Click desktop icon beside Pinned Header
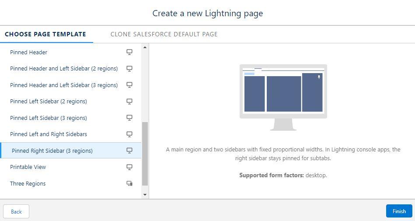The height and width of the screenshot is (221, 415). pyautogui.click(x=129, y=52)
